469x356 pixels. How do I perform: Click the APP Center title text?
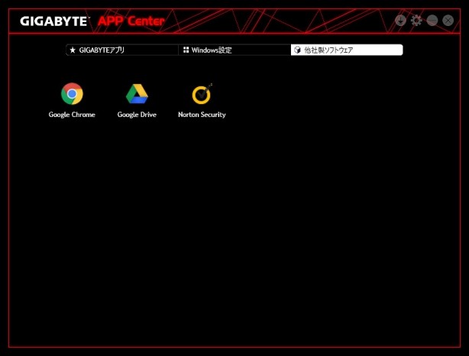[x=131, y=21]
